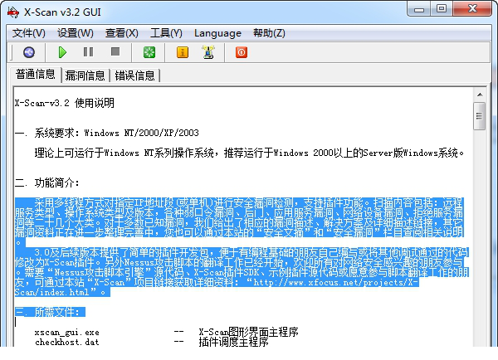Open the 文件(V) menu
Image resolution: width=498 pixels, height=360 pixels.
click(29, 33)
